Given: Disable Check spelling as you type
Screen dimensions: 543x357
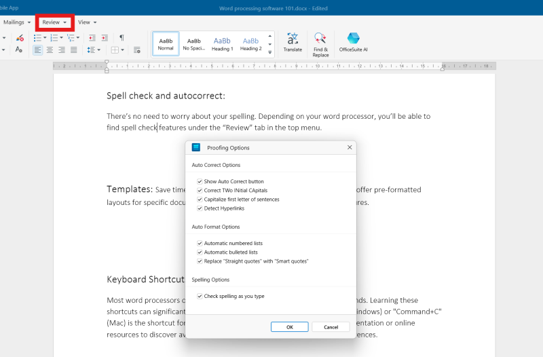Looking at the screenshot, I should pyautogui.click(x=200, y=296).
